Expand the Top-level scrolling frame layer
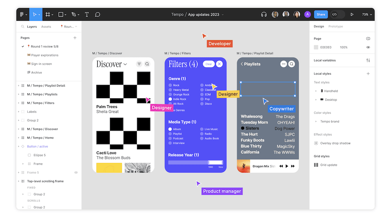 click(19, 181)
